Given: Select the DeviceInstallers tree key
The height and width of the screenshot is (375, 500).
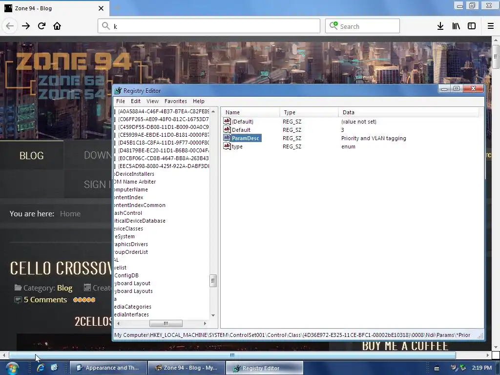Looking at the screenshot, I should tap(135, 174).
